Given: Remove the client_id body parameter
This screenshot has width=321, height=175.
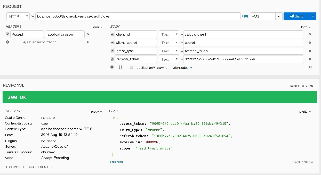Looking at the screenshot, I should pos(310,34).
